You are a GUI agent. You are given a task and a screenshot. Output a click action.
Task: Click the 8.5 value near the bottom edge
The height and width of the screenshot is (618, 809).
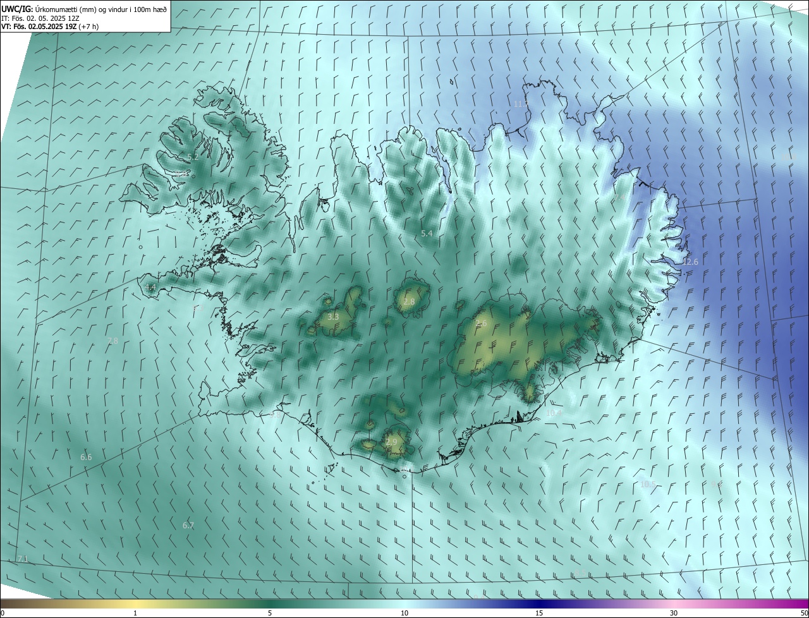point(580,573)
